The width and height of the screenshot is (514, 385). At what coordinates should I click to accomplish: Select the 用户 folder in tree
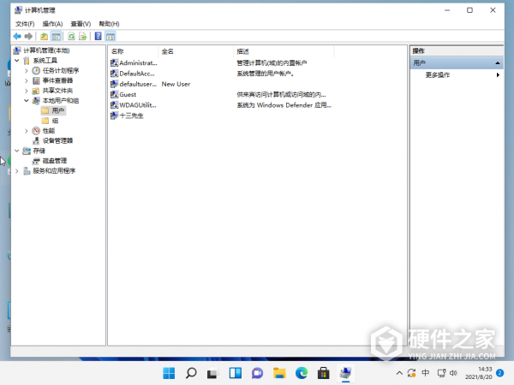tap(53, 110)
